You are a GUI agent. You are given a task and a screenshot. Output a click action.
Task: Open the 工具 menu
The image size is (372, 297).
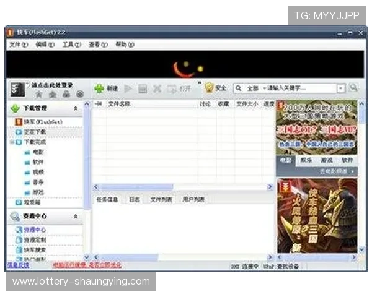[72, 45]
